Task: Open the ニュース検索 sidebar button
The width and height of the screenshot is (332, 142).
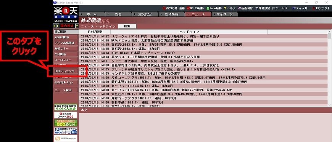Action: [66, 90]
